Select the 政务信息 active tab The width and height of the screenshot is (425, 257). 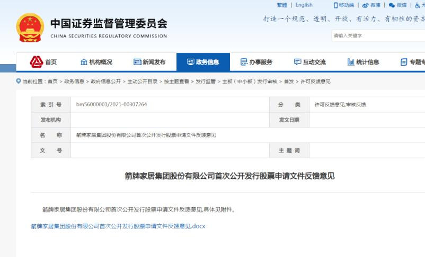(203, 62)
